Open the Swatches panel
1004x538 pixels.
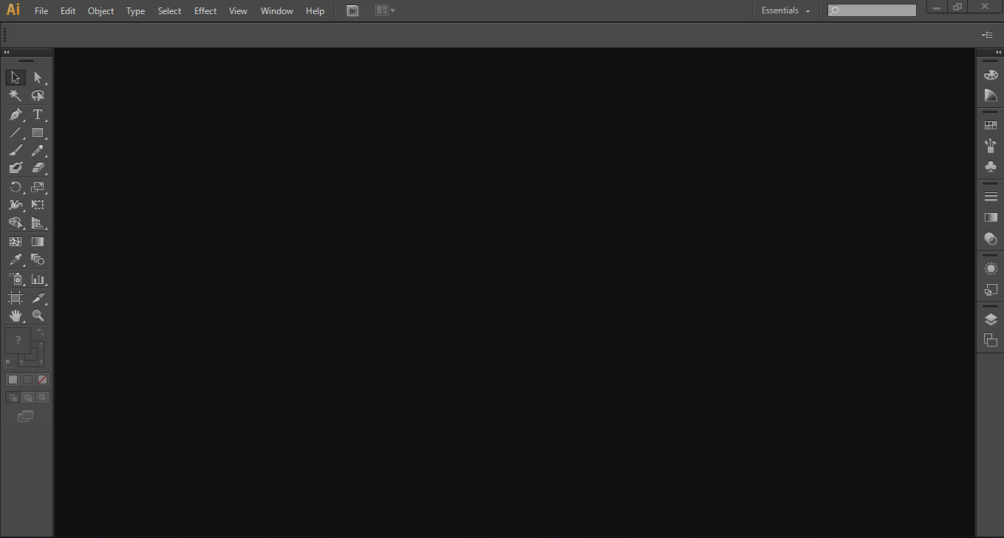click(x=990, y=124)
